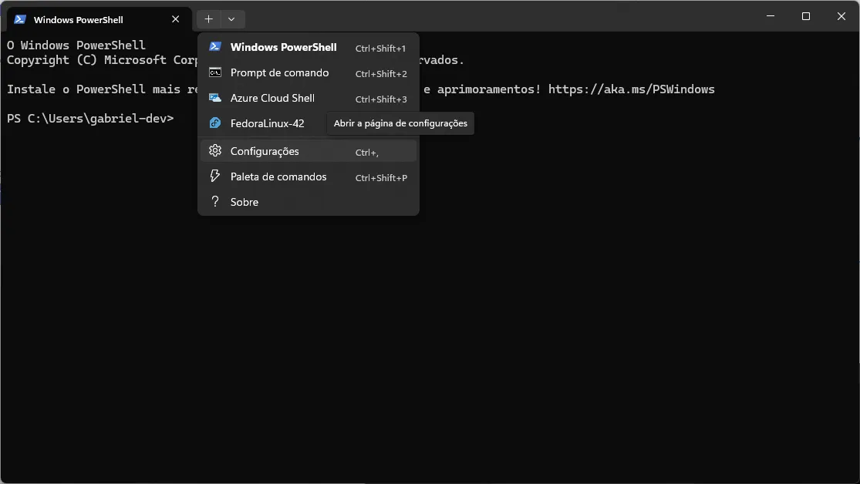Click the lightning bolt command palette icon
The image size is (860, 484).
click(215, 176)
